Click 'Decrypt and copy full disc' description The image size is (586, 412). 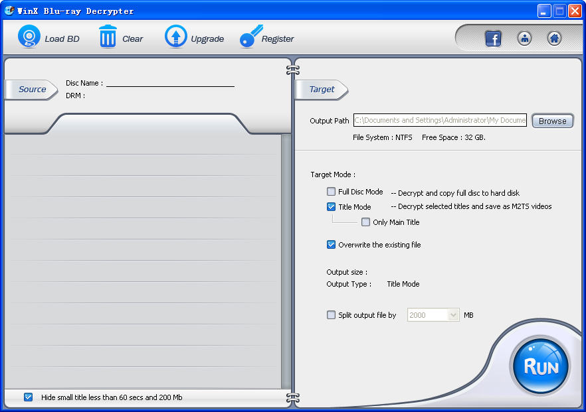point(455,193)
